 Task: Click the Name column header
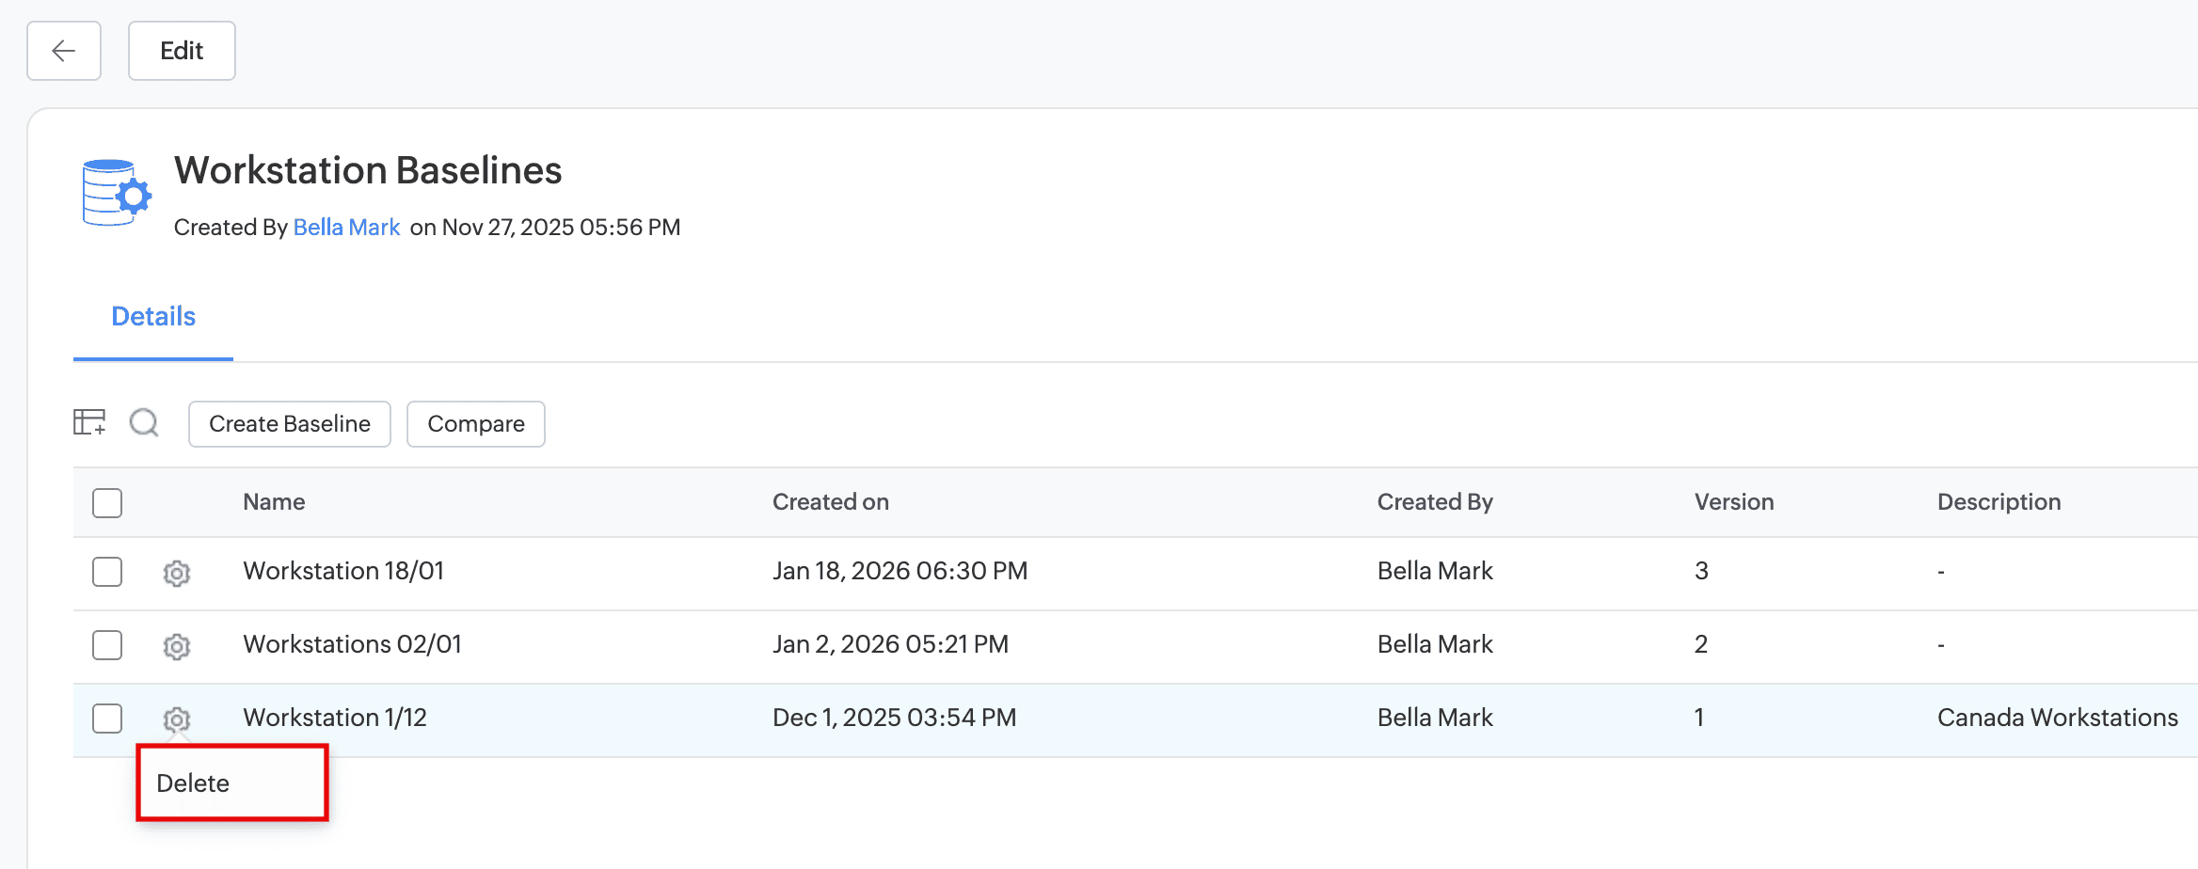tap(274, 502)
